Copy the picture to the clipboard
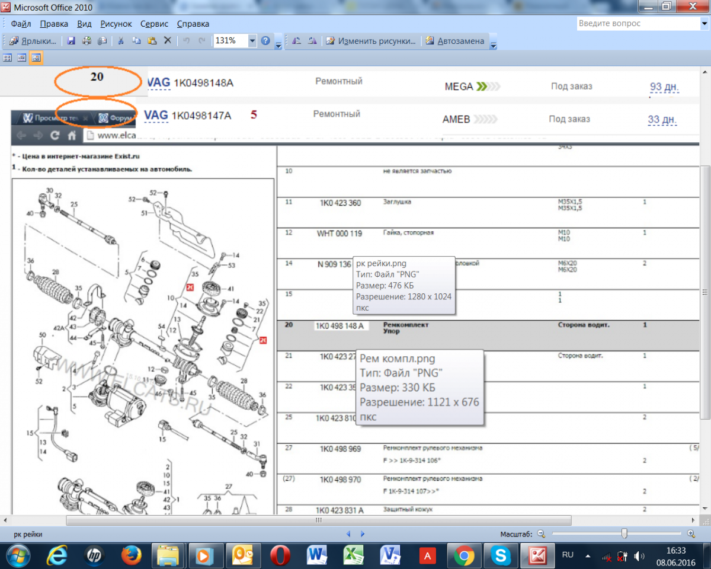The height and width of the screenshot is (569, 711). (x=136, y=41)
